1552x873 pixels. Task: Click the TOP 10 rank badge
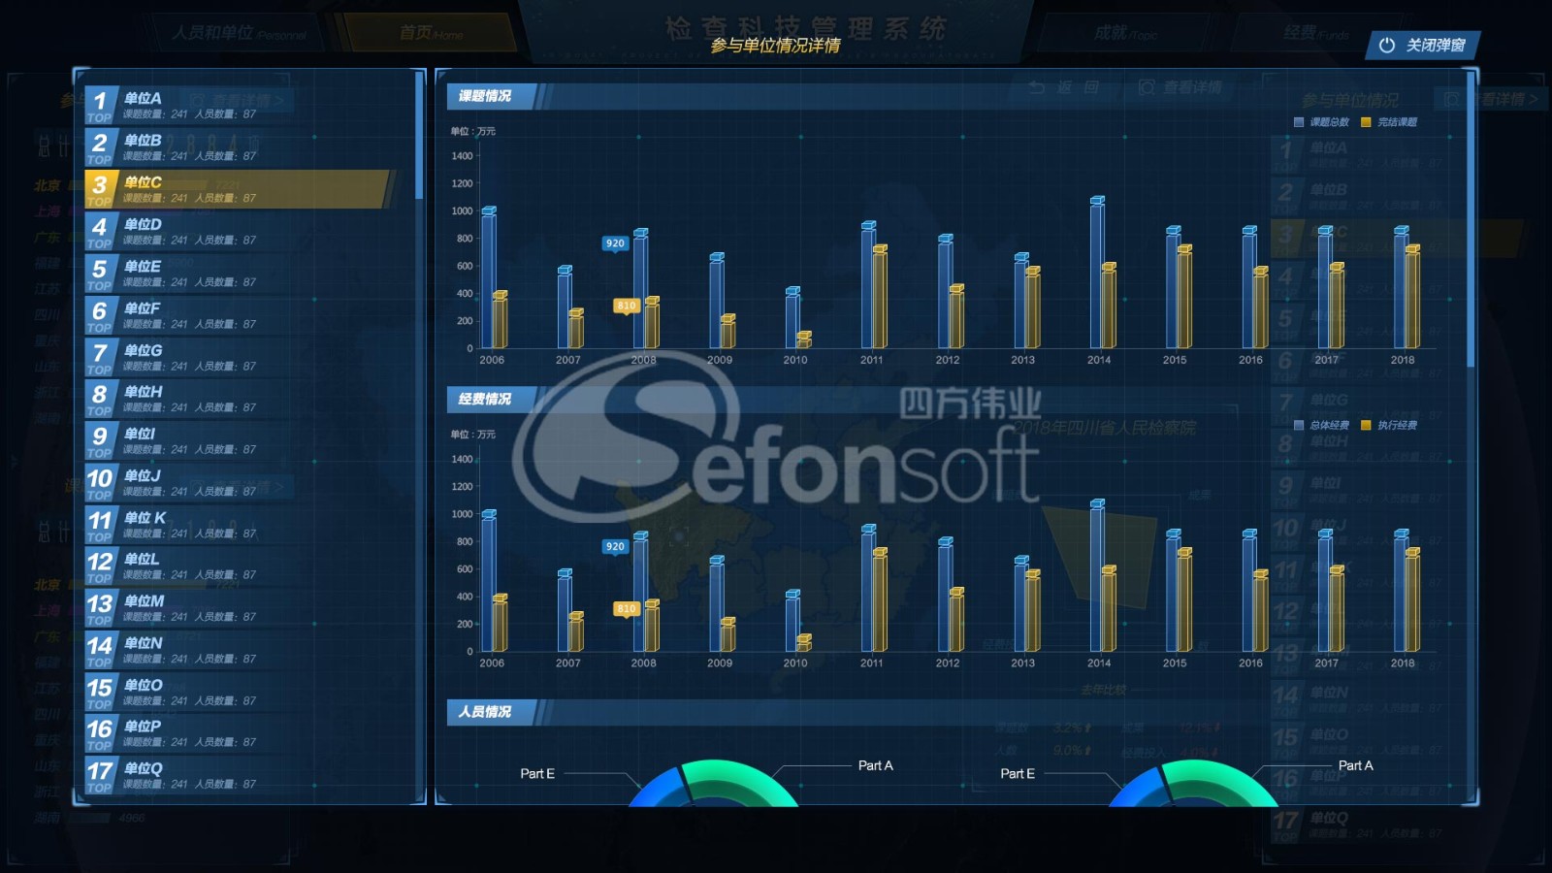(100, 482)
